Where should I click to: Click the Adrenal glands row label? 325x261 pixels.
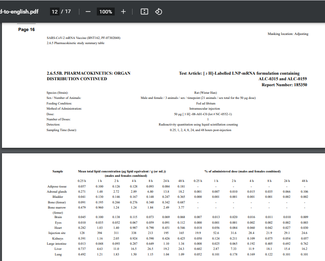pyautogui.click(x=58, y=191)
